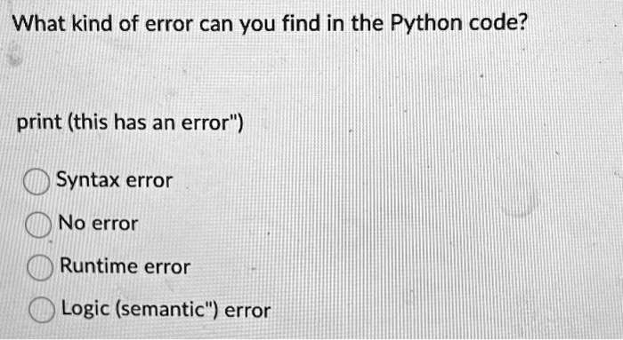
Task: Select the Syntax error radio button
Action: click(36, 181)
